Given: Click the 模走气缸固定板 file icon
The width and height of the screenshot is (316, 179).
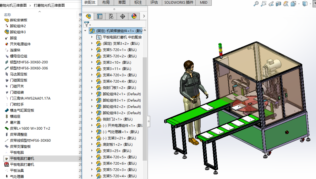Looking at the screenshot, I should [x=7, y=110].
